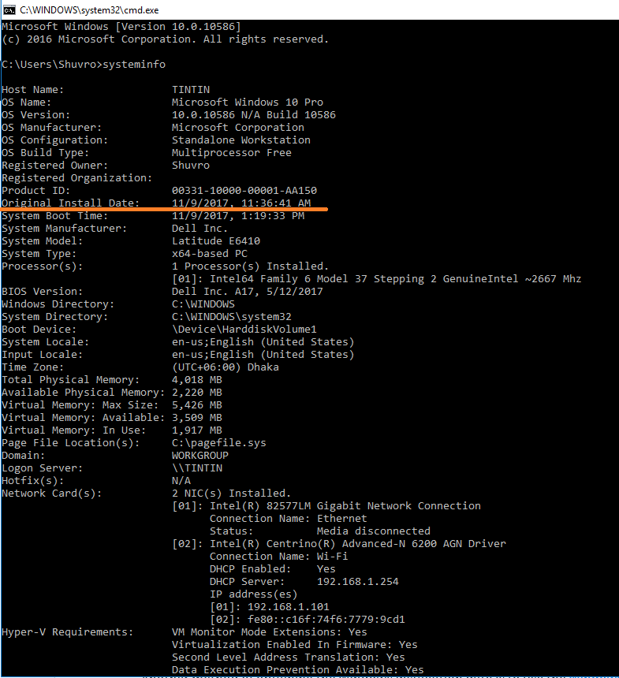Click the BIOS Version Dell A17 value

pyautogui.click(x=248, y=292)
